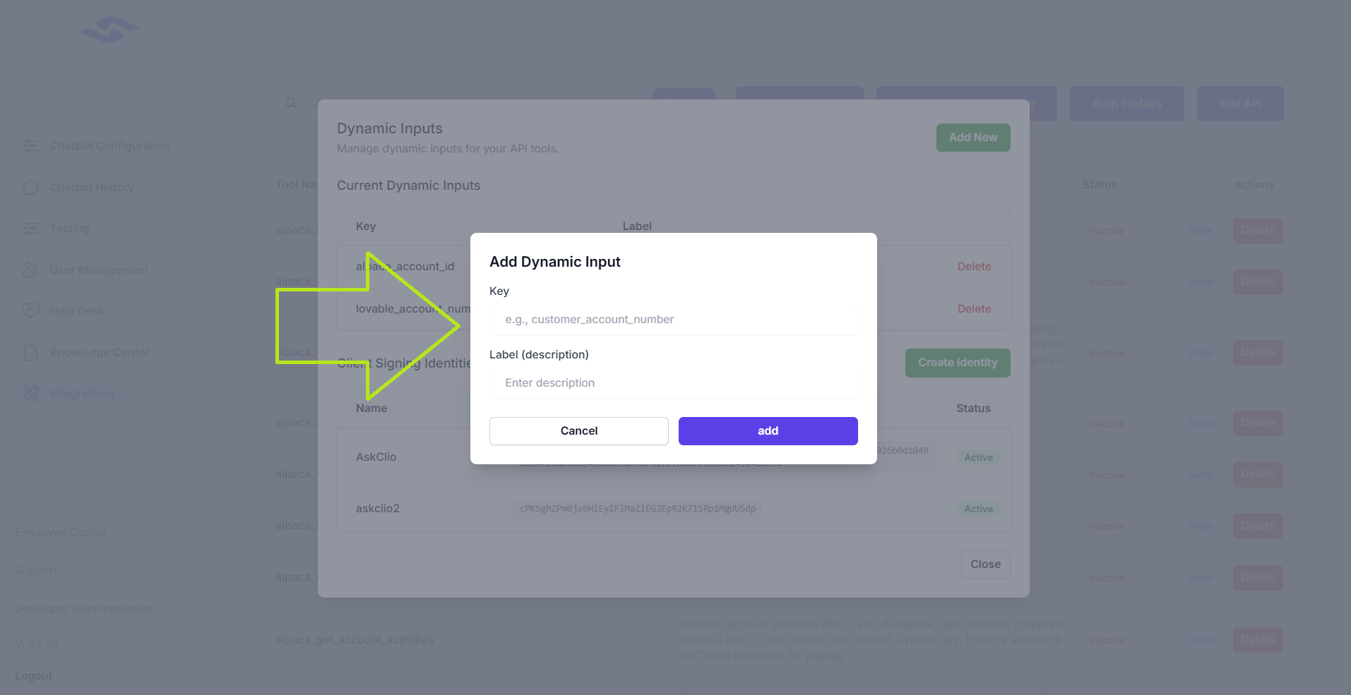
Task: Confirm with the purple add button
Action: pos(768,431)
